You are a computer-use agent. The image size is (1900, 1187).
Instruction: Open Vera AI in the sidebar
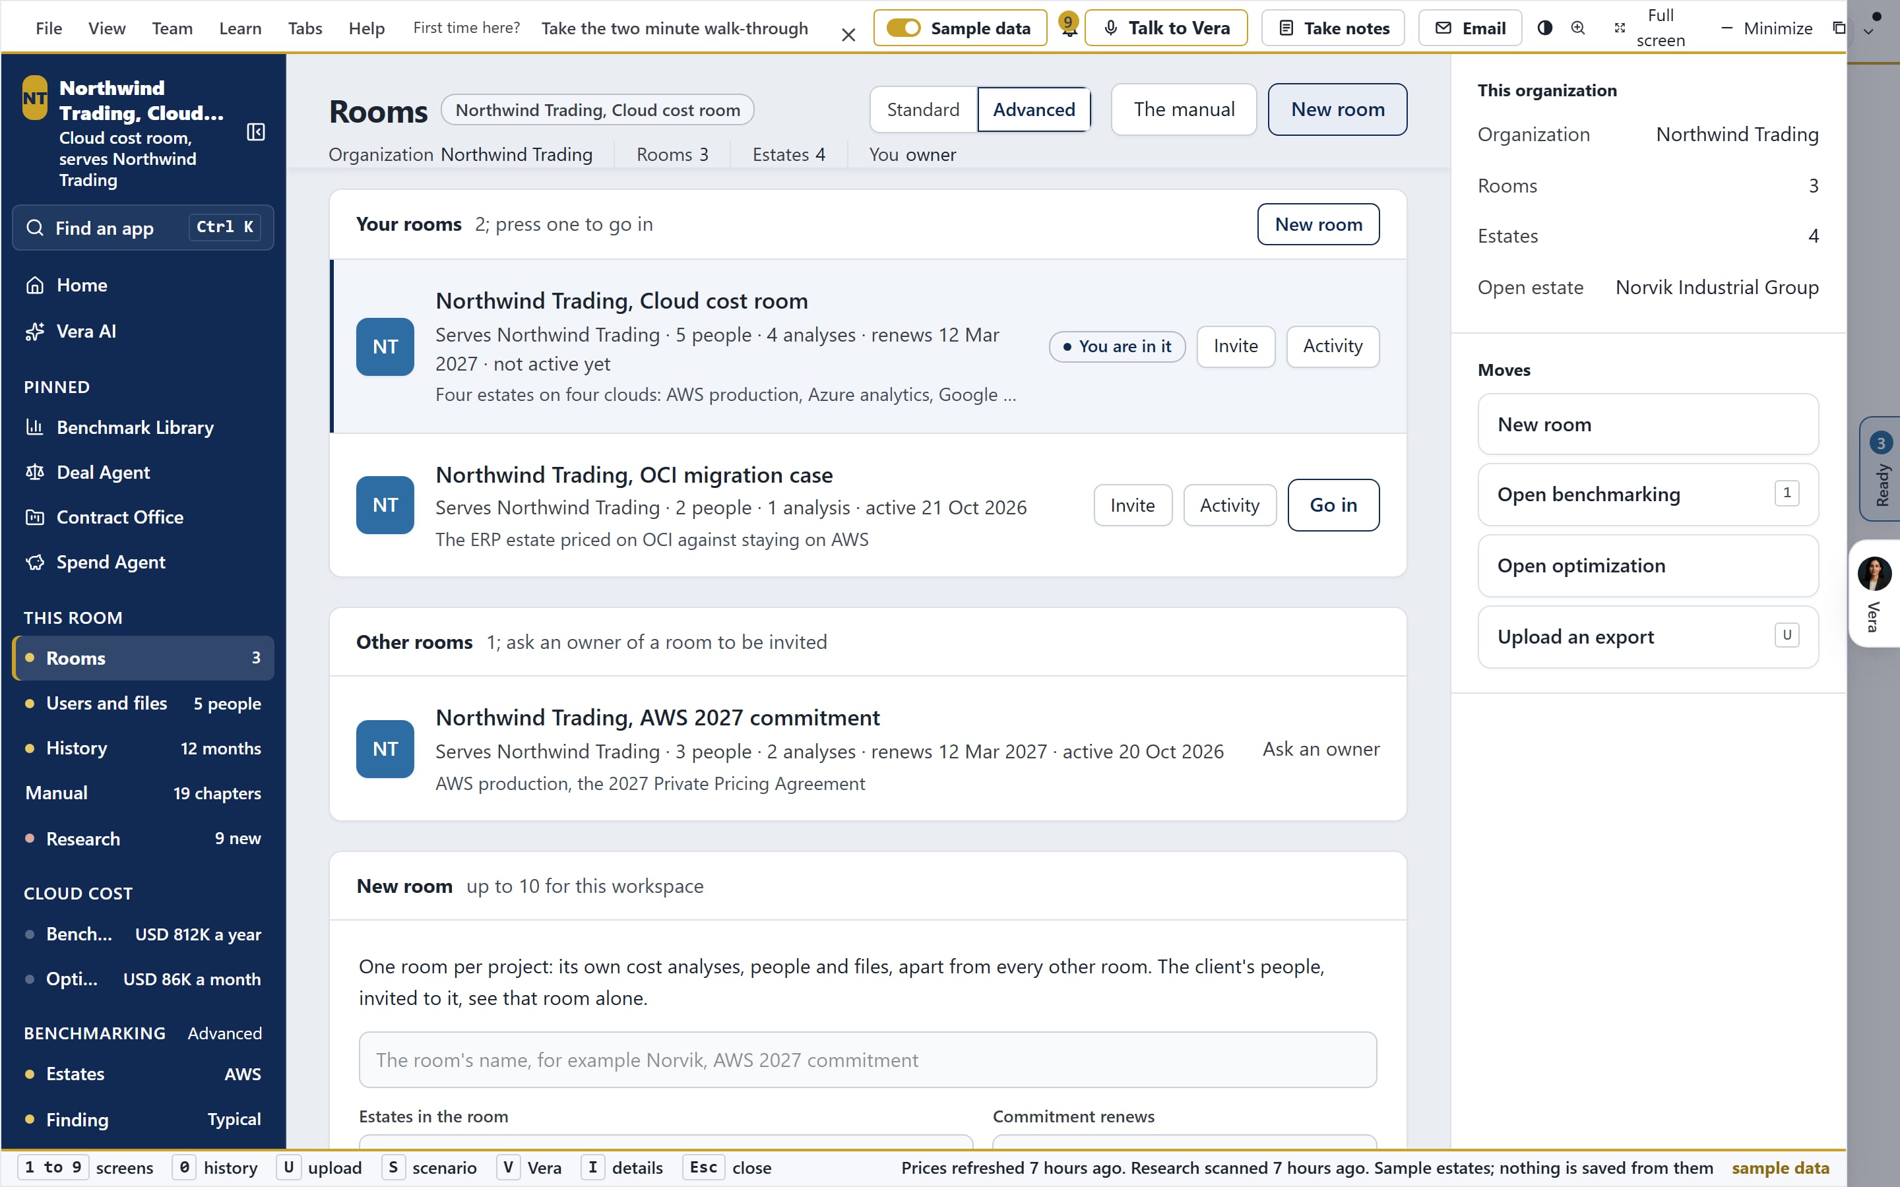coord(144,331)
